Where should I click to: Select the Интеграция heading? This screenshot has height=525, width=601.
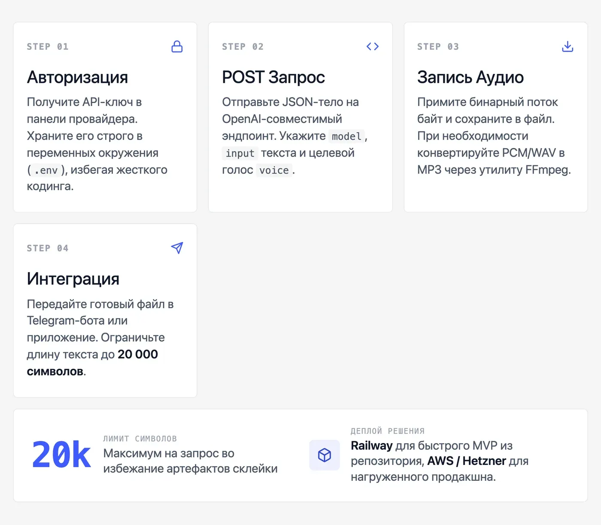click(x=73, y=279)
